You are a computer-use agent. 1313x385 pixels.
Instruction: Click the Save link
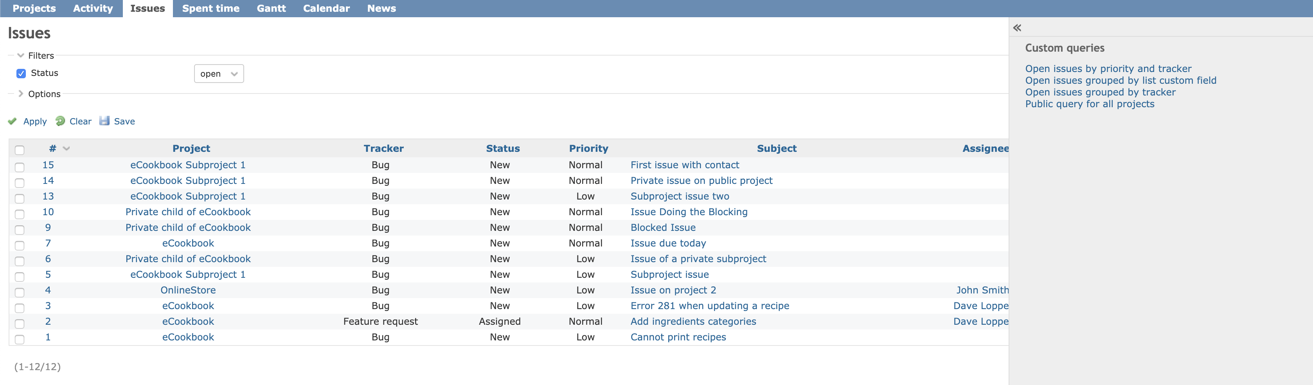point(124,121)
